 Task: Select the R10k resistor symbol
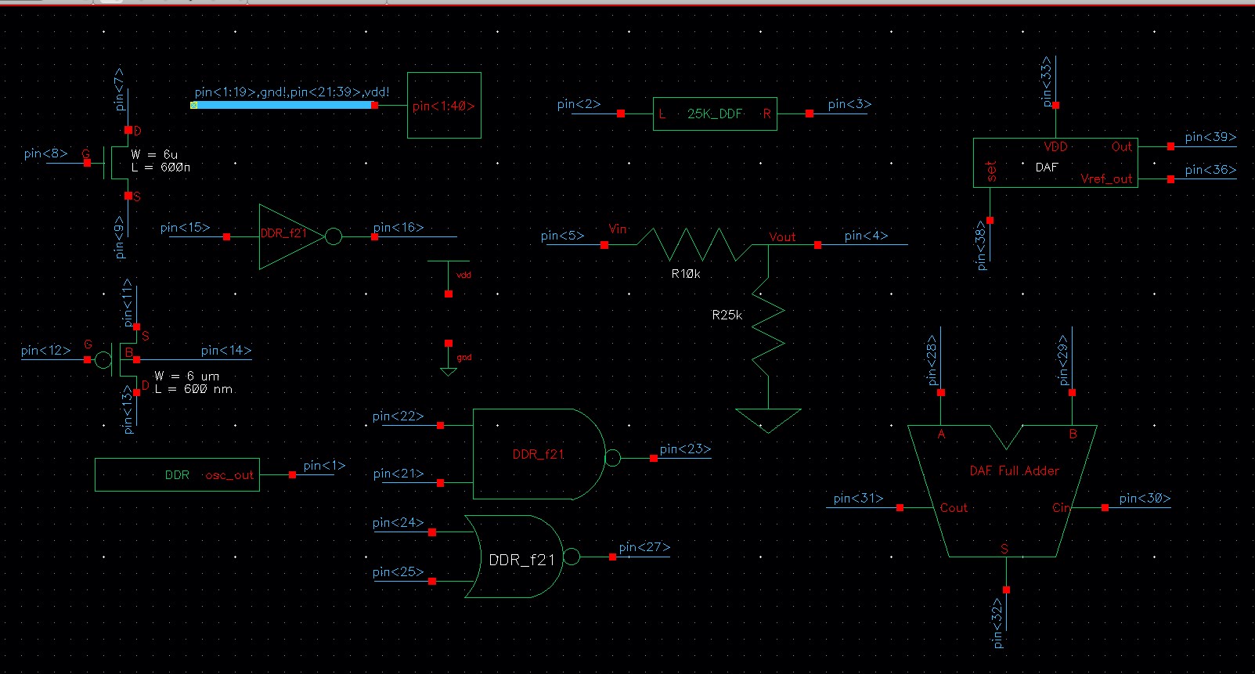(694, 245)
